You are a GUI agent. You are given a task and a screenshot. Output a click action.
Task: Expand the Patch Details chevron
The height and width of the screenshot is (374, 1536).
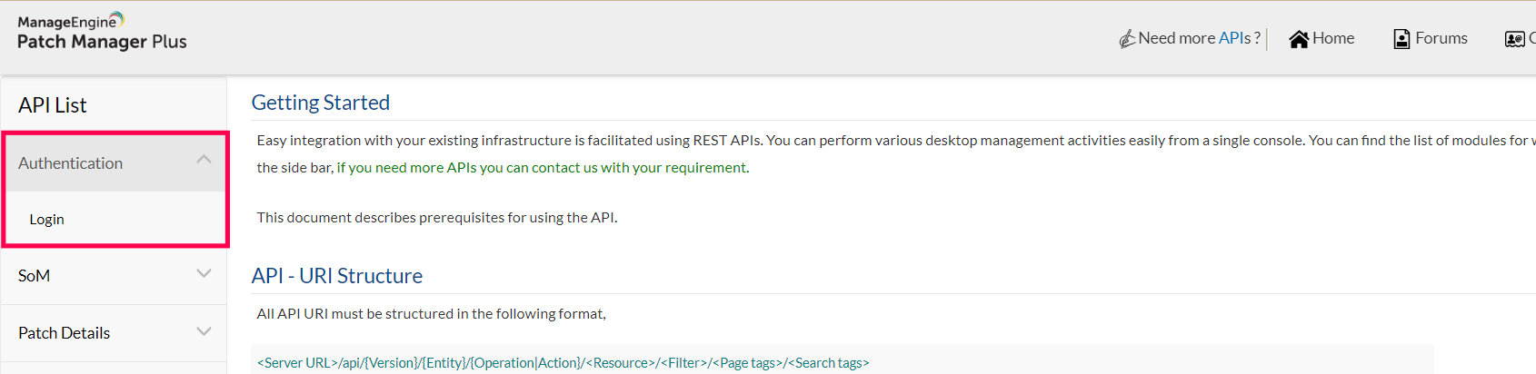[x=204, y=332]
